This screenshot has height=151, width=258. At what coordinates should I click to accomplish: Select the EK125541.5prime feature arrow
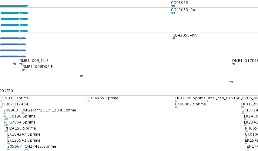pos(8,143)
